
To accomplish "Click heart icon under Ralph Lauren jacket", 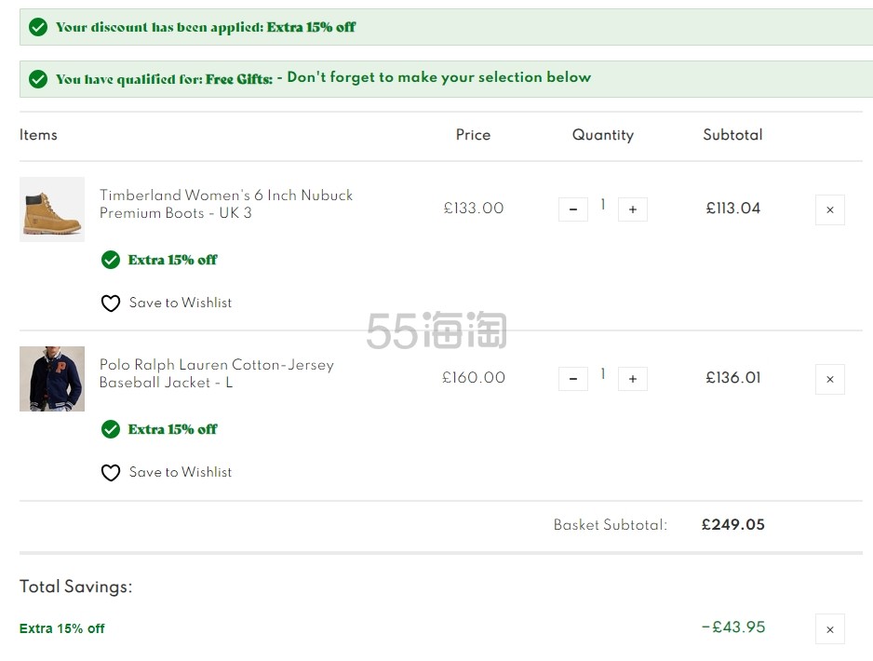I will coord(110,472).
